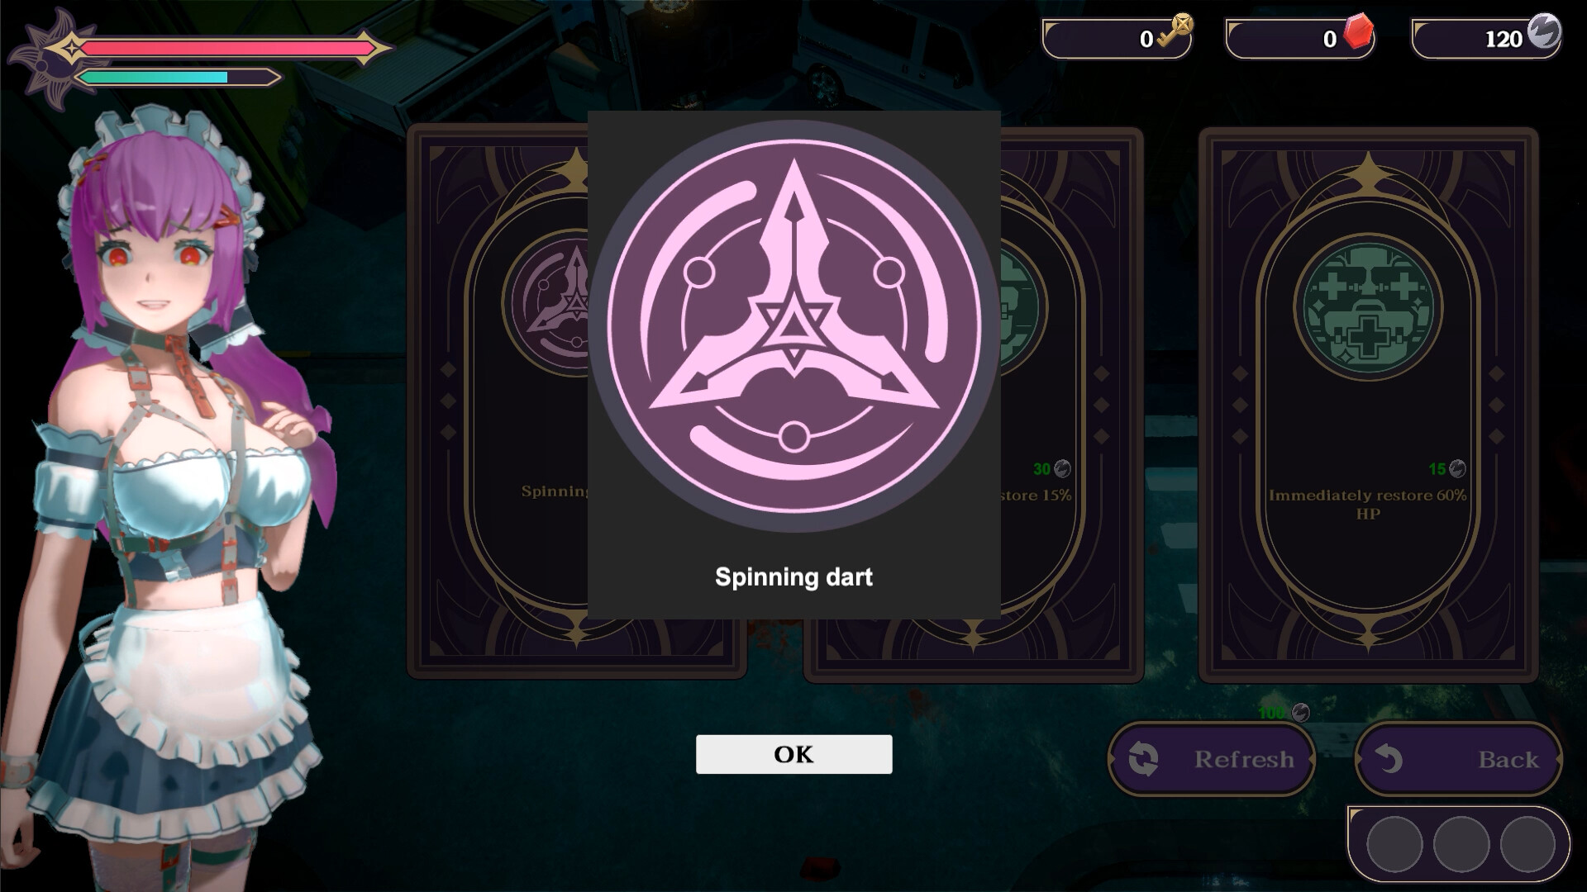Click the Refresh circular arrows icon
Viewport: 1587px width, 892px height.
1144,759
